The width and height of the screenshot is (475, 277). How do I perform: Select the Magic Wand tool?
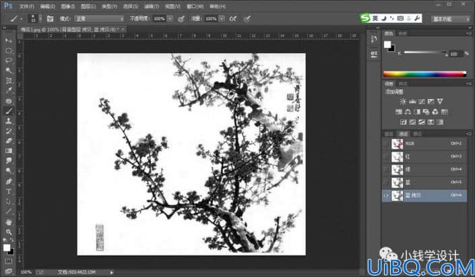[9, 71]
